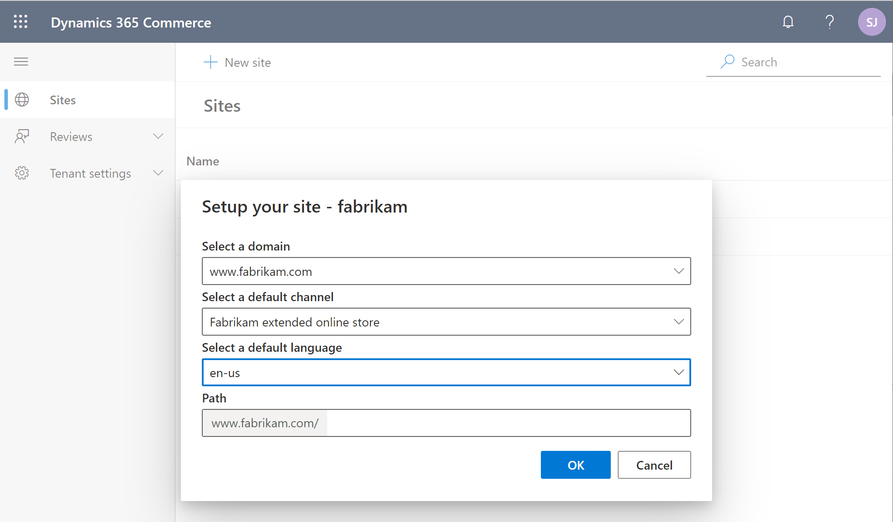Image resolution: width=893 pixels, height=522 pixels.
Task: Click the grid/waffle menu icon
Action: pyautogui.click(x=21, y=21)
